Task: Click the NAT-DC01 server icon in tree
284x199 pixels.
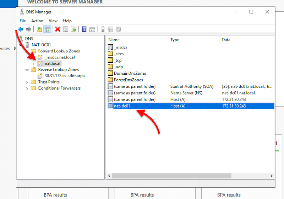Action: pyautogui.click(x=27, y=45)
